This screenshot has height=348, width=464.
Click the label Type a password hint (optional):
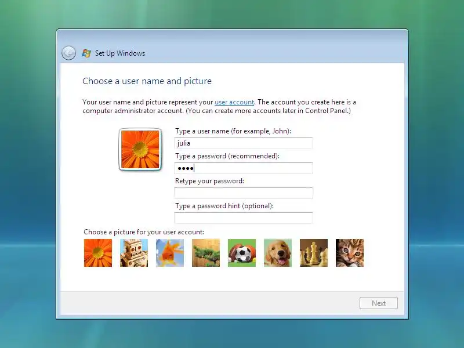[x=224, y=206]
